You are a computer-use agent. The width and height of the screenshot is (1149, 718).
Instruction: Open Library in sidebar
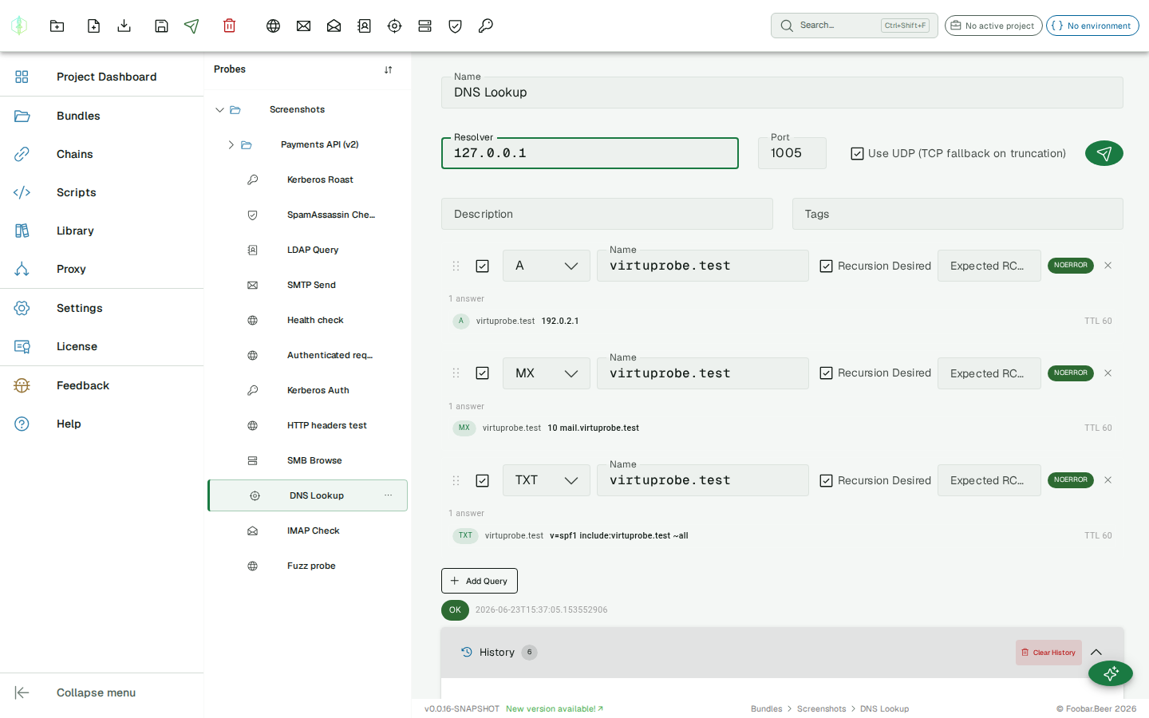click(x=102, y=231)
